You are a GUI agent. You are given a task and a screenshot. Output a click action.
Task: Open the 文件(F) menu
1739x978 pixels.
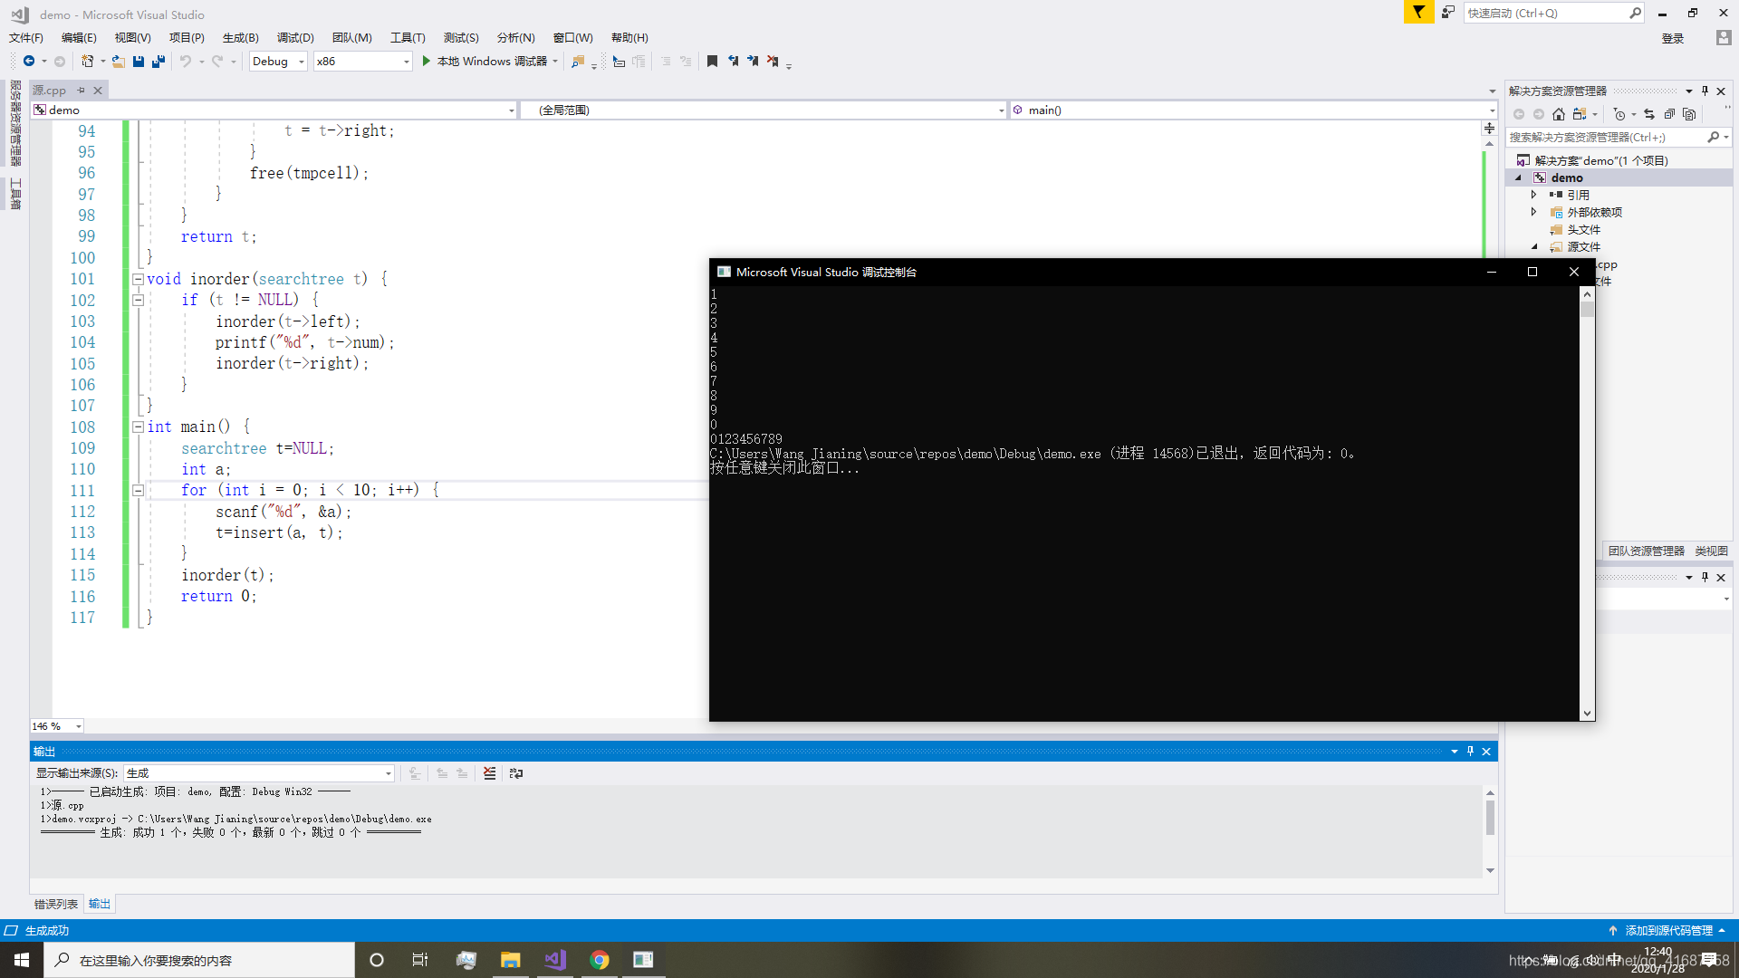click(x=26, y=37)
